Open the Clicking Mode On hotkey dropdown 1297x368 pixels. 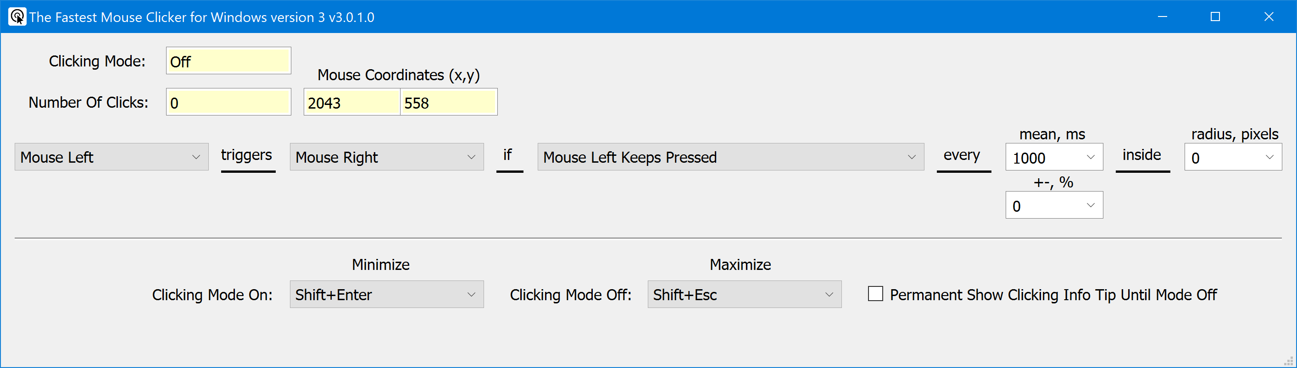386,295
